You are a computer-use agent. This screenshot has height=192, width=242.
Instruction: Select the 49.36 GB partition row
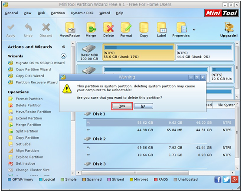pos(160,148)
